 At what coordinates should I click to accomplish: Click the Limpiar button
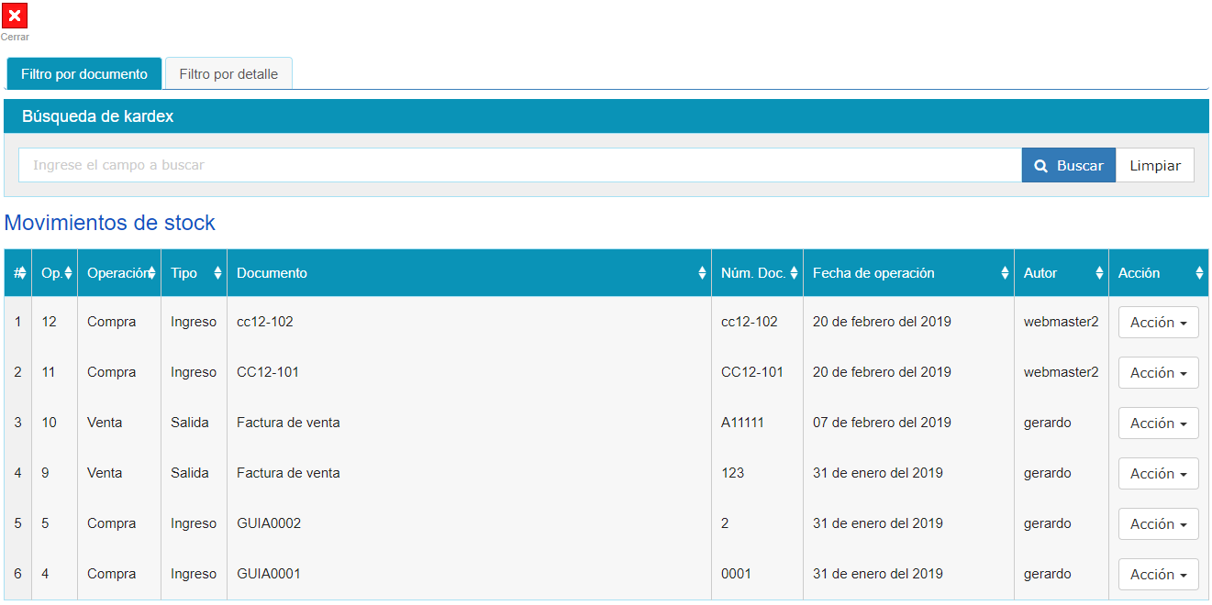pos(1154,165)
